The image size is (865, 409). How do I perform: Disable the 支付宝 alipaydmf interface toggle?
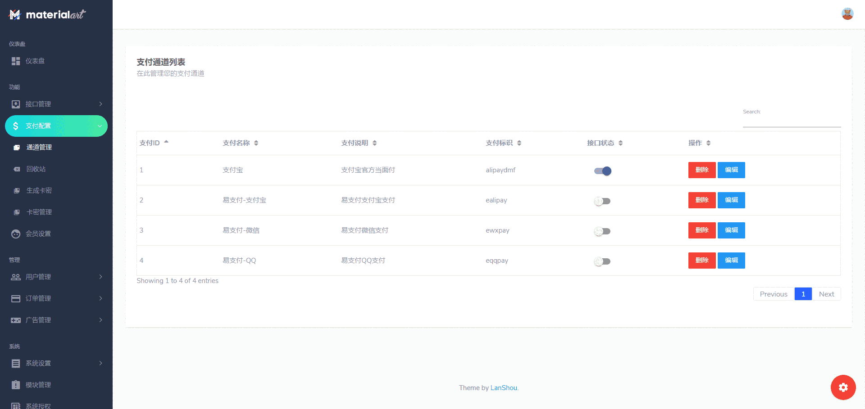602,171
